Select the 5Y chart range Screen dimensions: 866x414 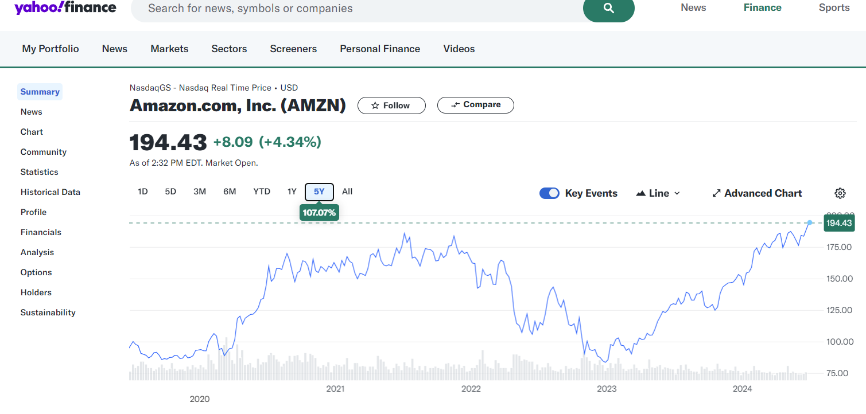coord(320,192)
